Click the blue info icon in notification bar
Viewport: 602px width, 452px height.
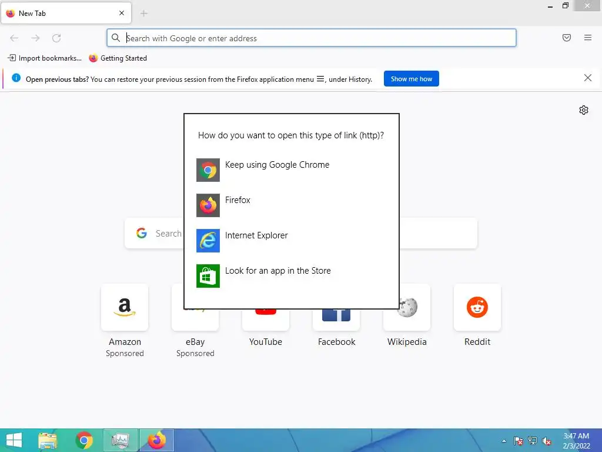pos(16,78)
